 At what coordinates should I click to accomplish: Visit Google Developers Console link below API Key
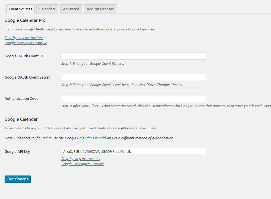click(x=83, y=164)
